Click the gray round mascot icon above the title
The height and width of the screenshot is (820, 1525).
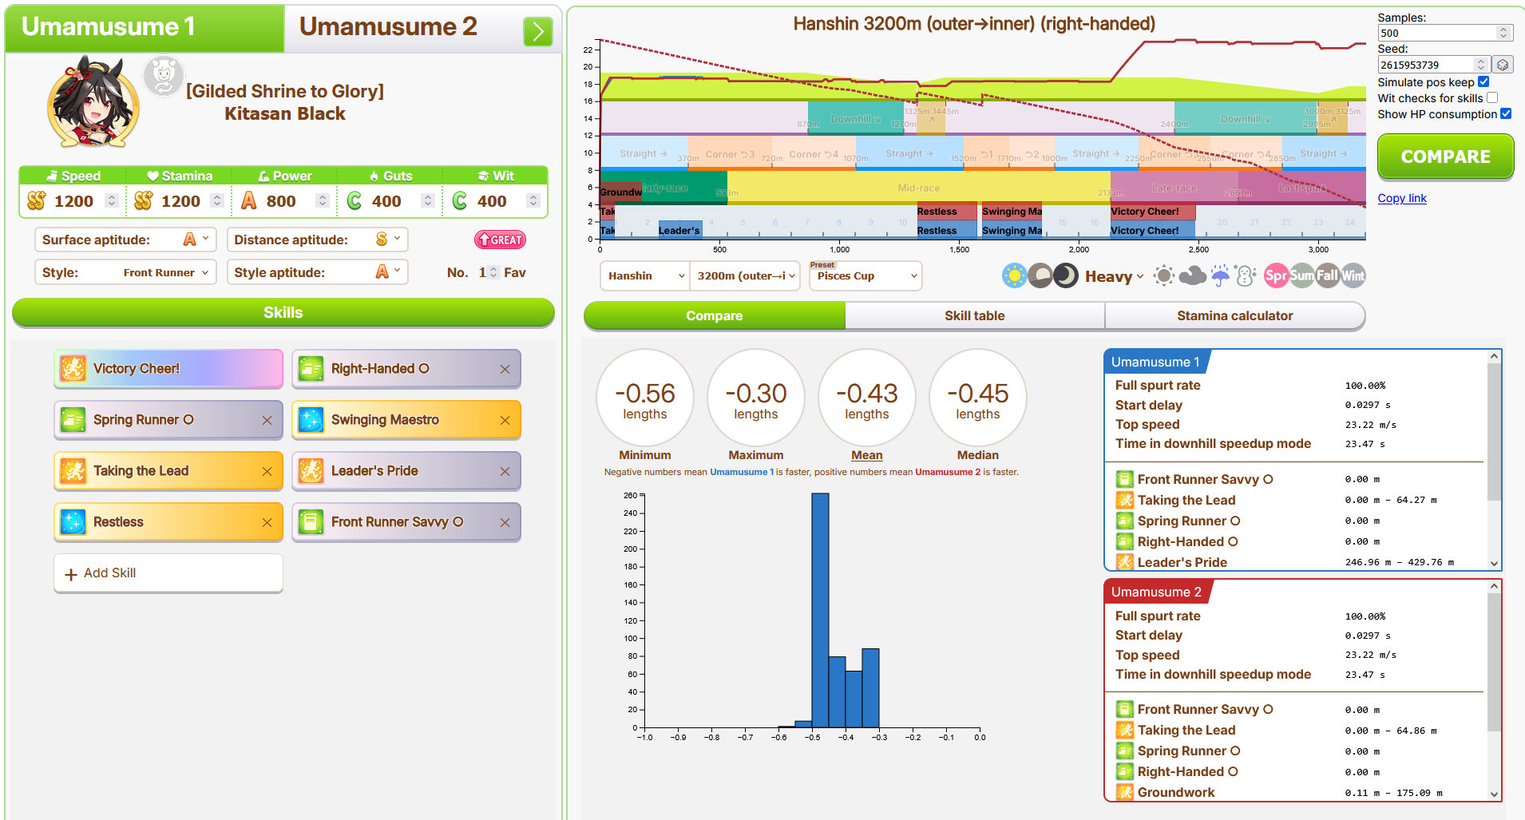click(x=164, y=76)
